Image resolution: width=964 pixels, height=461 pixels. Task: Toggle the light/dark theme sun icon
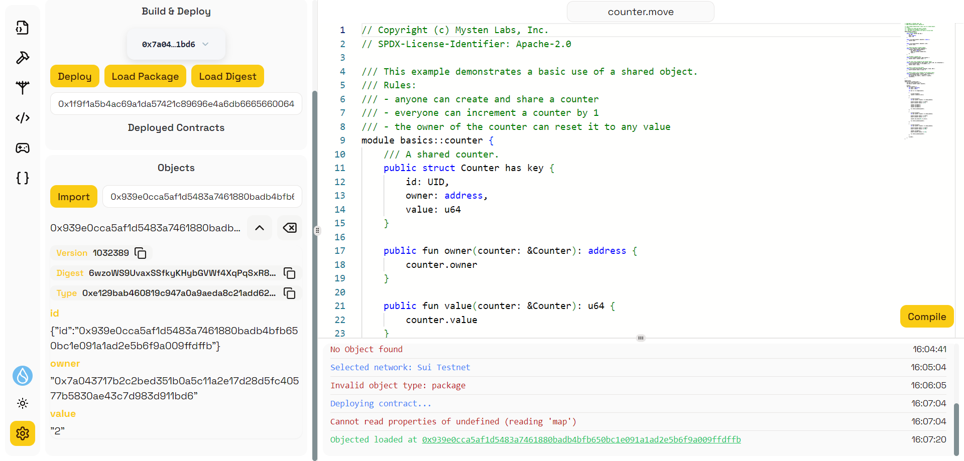(x=23, y=403)
